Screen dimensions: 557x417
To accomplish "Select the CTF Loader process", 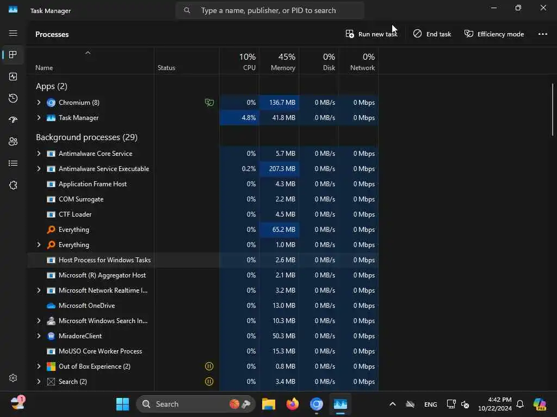I will pos(203,214).
